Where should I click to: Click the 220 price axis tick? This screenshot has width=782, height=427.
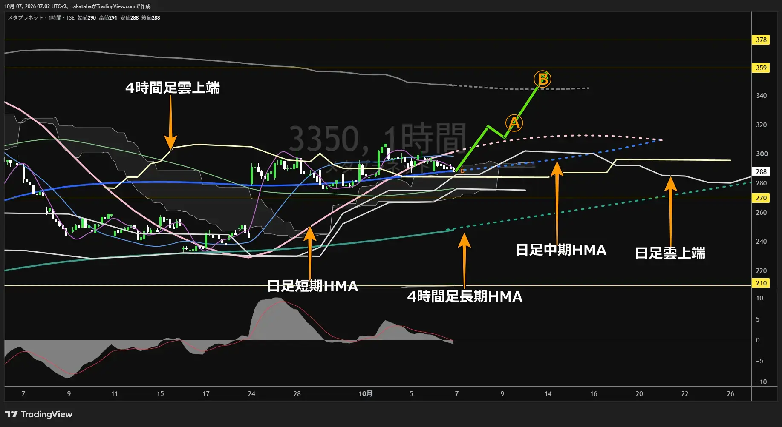(x=761, y=271)
